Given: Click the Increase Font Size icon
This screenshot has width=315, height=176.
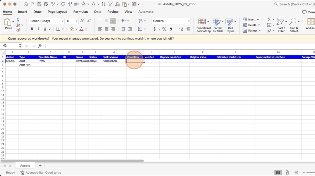Looking at the screenshot, I should (82, 21).
